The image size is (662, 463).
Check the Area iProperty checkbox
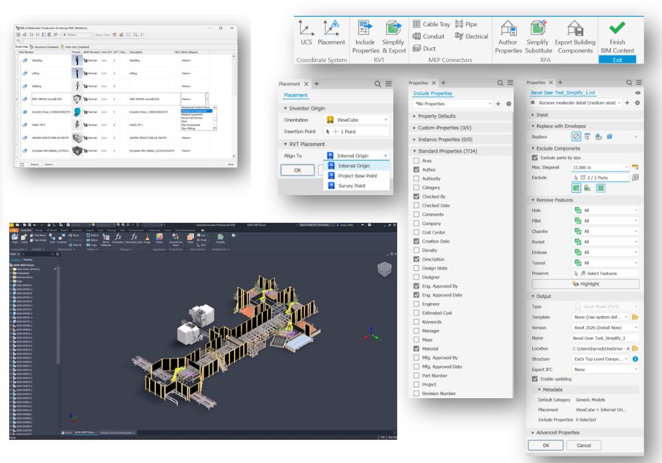coord(416,161)
